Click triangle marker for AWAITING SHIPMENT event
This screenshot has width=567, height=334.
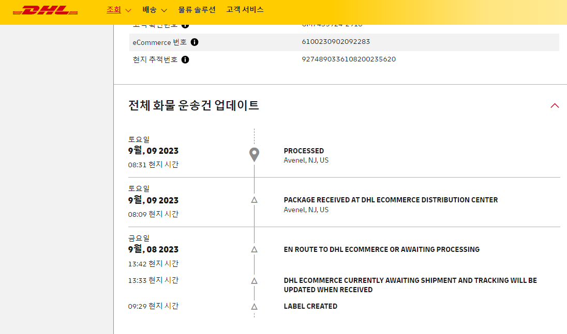click(254, 281)
